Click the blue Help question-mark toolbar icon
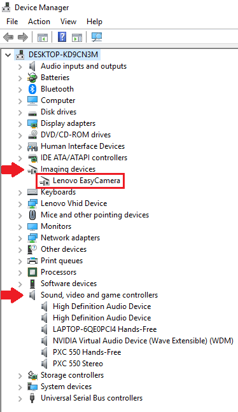Screen dimensions: 238x412 coord(62,37)
